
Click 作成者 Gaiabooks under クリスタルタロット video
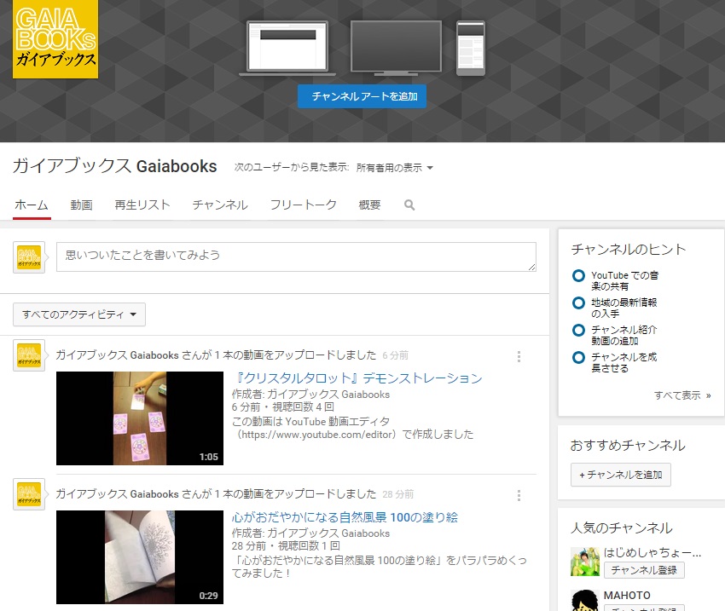click(x=310, y=395)
